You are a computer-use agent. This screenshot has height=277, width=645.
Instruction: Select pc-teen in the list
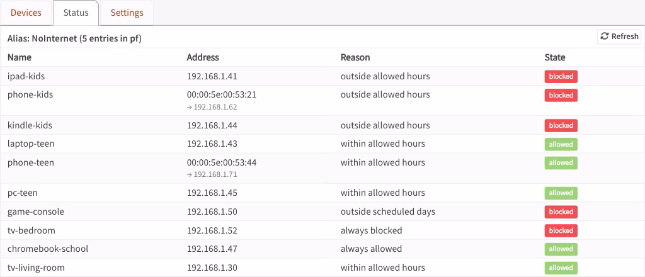tap(23, 193)
